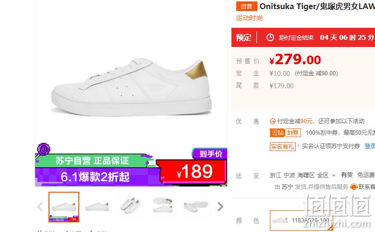
Task: Expand the delivery region dropdown 浙江 宁波 海曙区
Action: tap(302, 175)
